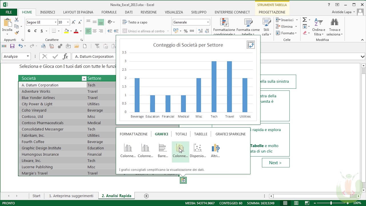Increase the cell indent

click(116, 31)
